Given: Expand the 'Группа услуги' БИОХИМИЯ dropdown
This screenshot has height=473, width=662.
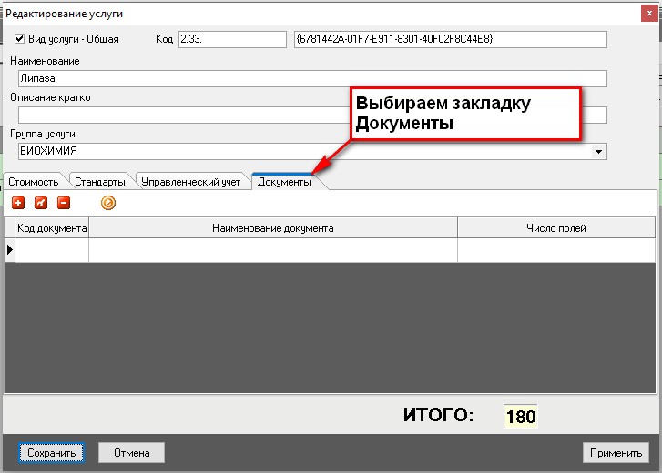Looking at the screenshot, I should pos(598,151).
